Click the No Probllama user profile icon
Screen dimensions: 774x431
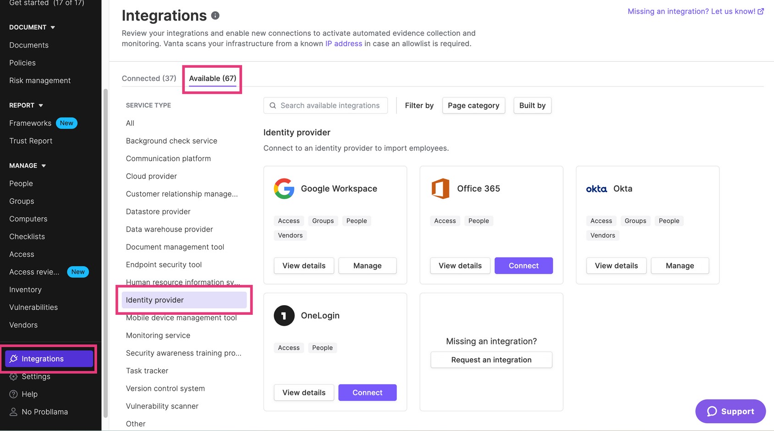(14, 412)
